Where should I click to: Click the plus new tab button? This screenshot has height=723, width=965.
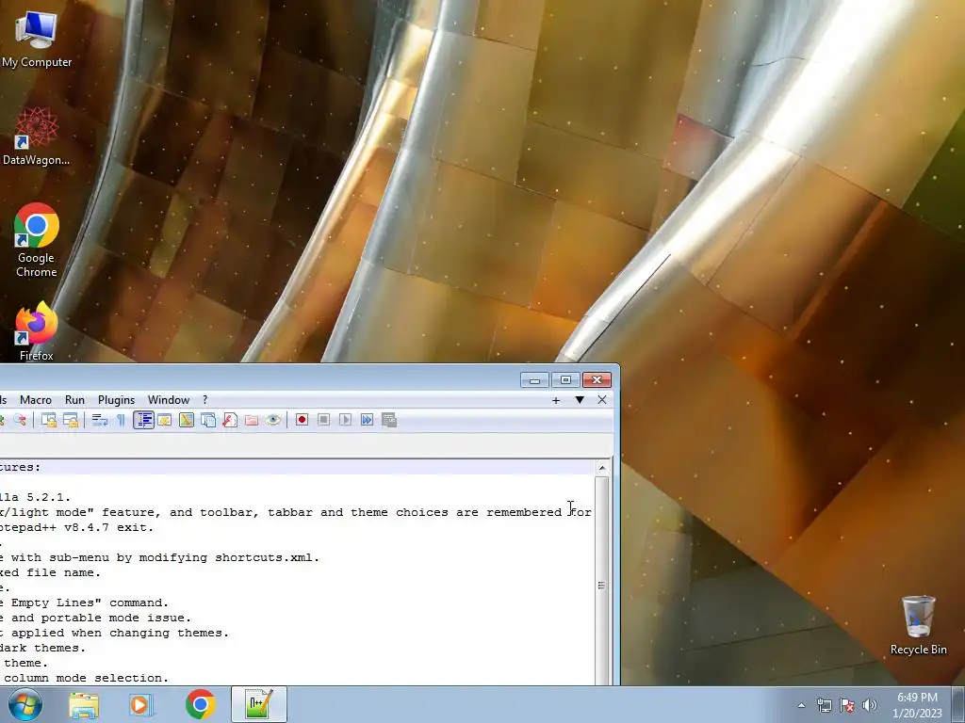556,400
